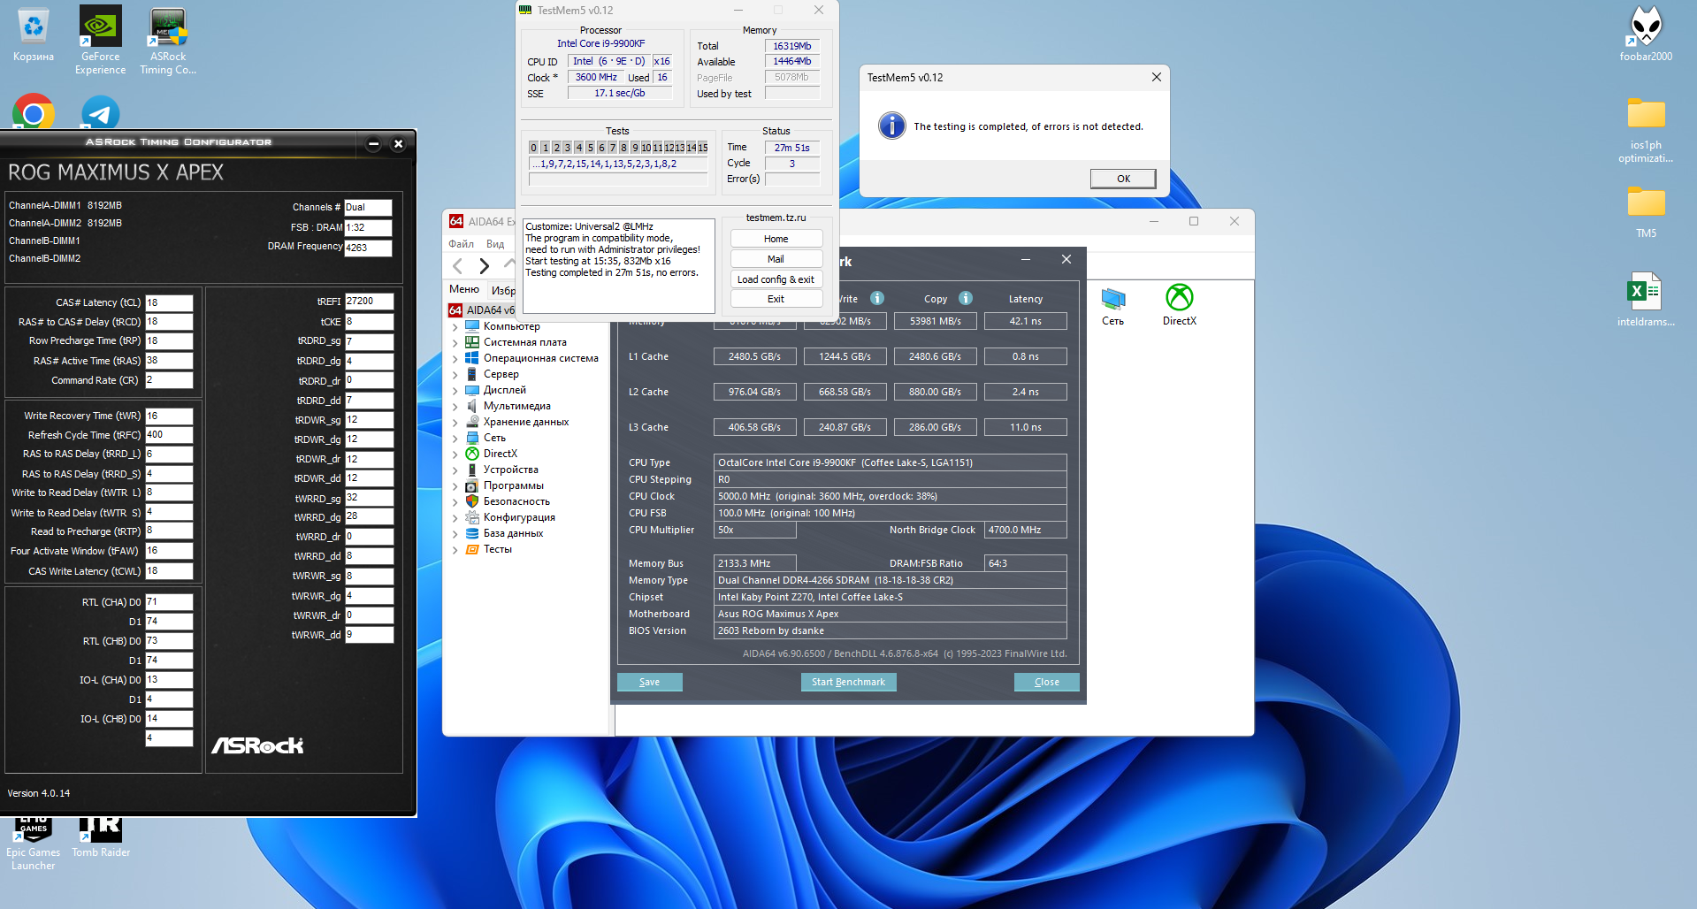Click the TestMem5 Time value 27m 51s
Viewport: 1697px width, 909px height.
click(791, 148)
